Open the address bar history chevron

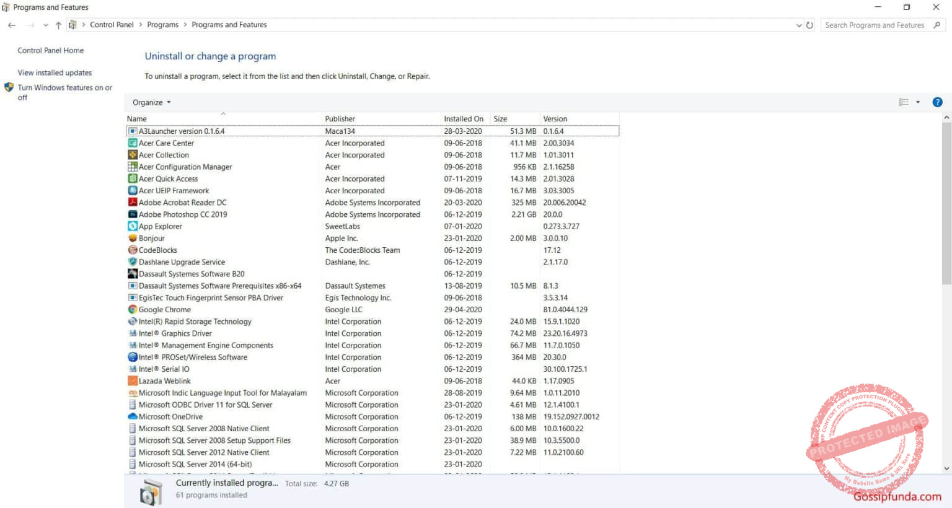pyautogui.click(x=800, y=25)
